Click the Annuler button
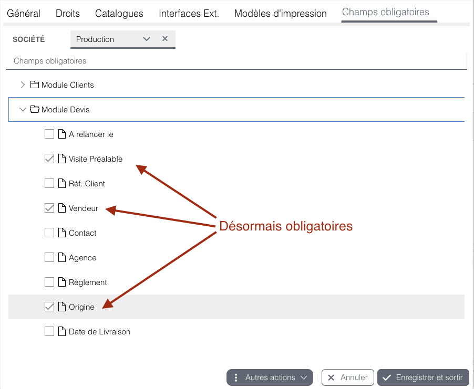 click(x=348, y=377)
